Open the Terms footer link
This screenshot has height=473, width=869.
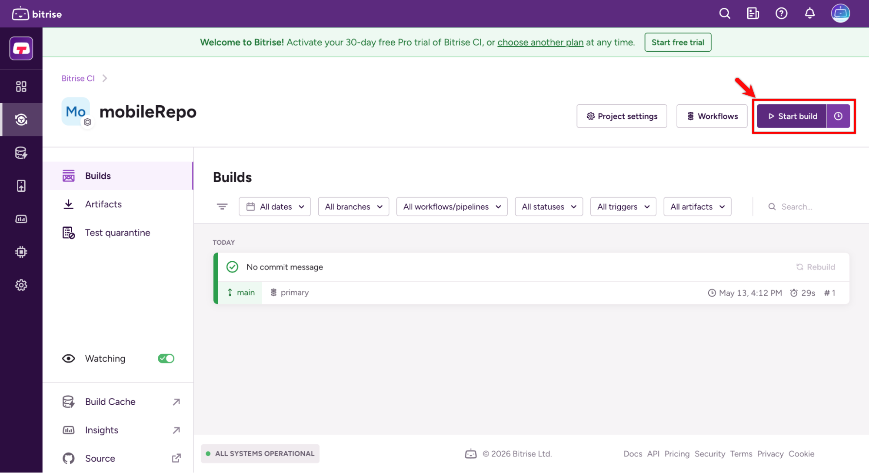741,454
